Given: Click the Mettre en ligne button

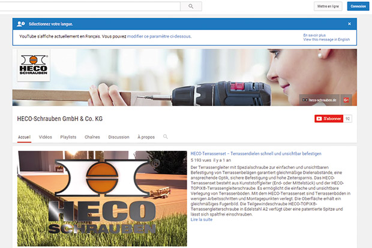Looking at the screenshot, I should click(x=328, y=7).
